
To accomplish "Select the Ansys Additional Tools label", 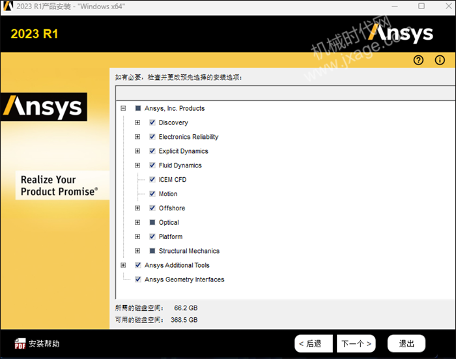I will [177, 265].
